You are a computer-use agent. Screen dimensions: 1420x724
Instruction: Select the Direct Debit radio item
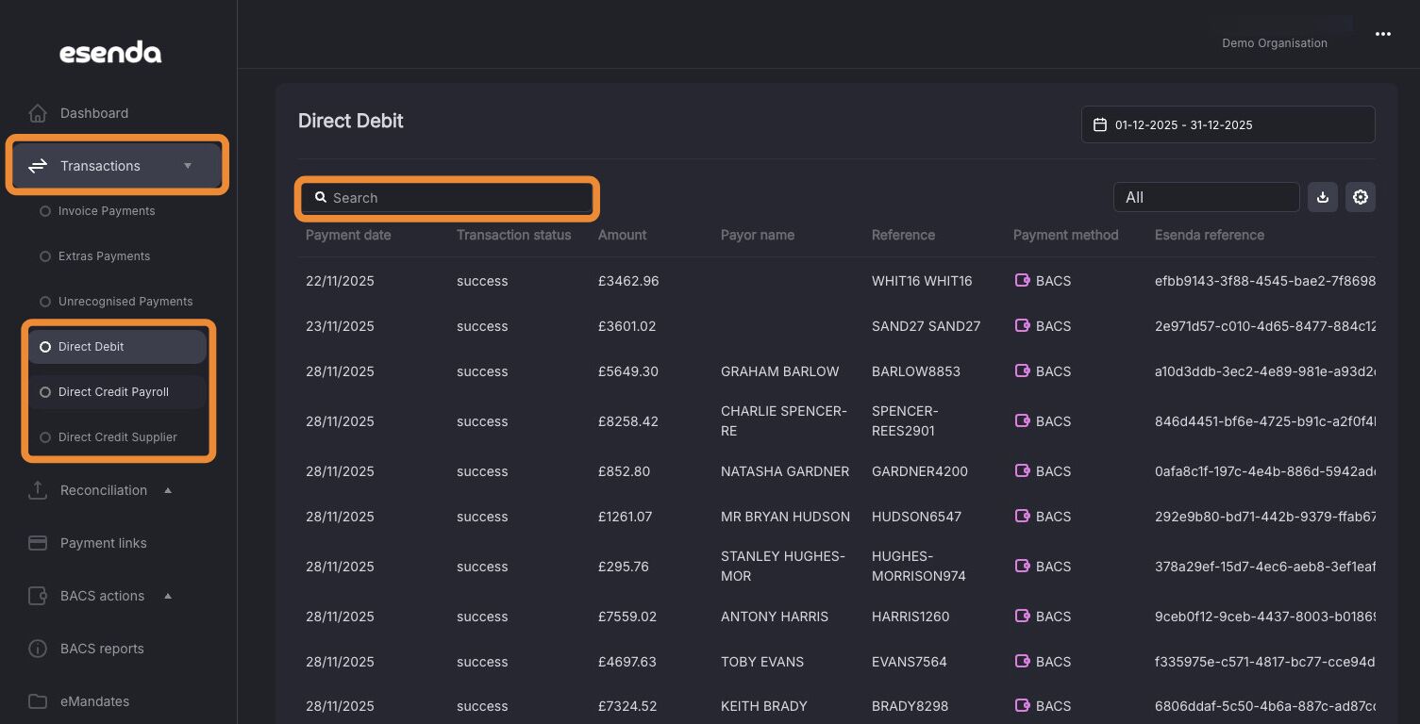[x=45, y=347]
